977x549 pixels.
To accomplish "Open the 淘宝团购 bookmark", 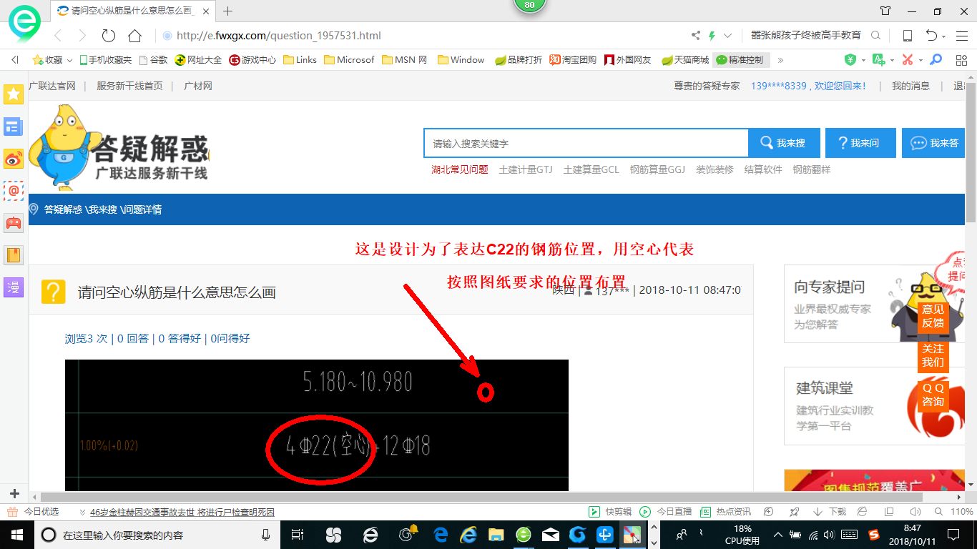I will pyautogui.click(x=573, y=60).
